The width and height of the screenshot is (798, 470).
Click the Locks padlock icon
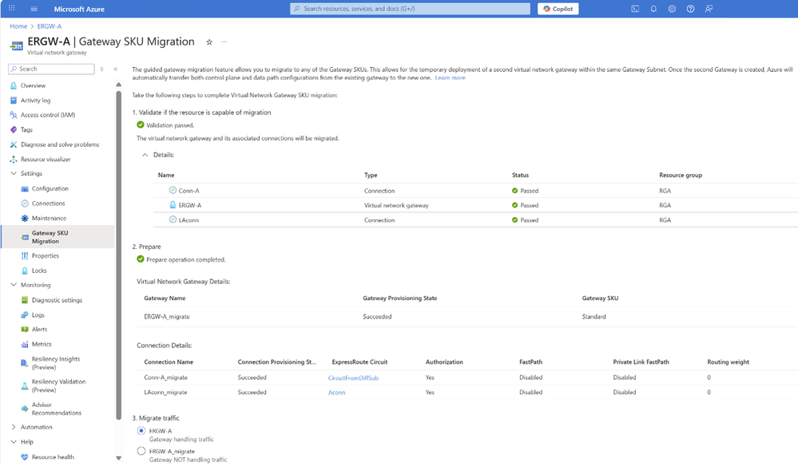pos(25,271)
